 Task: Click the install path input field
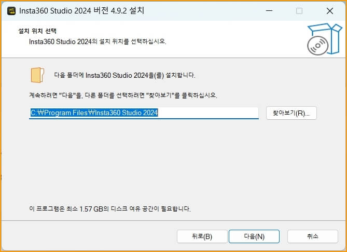click(x=144, y=113)
